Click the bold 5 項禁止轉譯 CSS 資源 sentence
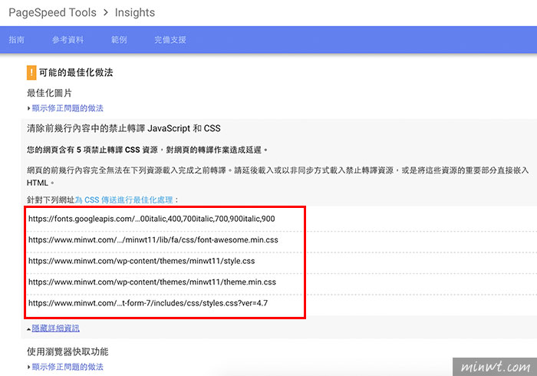The height and width of the screenshot is (376, 537). (x=147, y=150)
